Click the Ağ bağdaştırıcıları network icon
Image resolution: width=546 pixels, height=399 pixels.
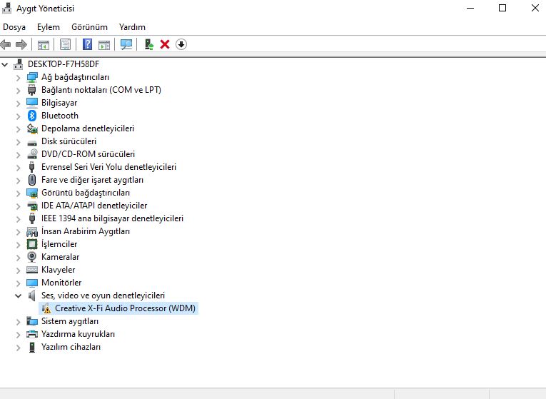tap(32, 77)
